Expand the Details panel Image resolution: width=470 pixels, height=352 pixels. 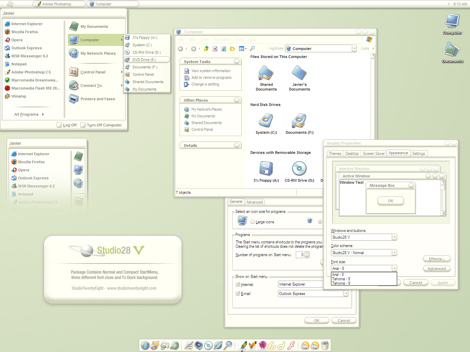point(237,145)
